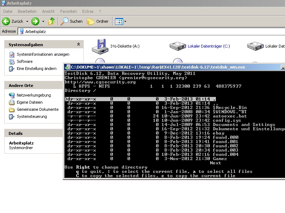Screen dimensions: 285x213
Task: Click the http://www.cgsecurity.org text
Action: (x=100, y=82)
